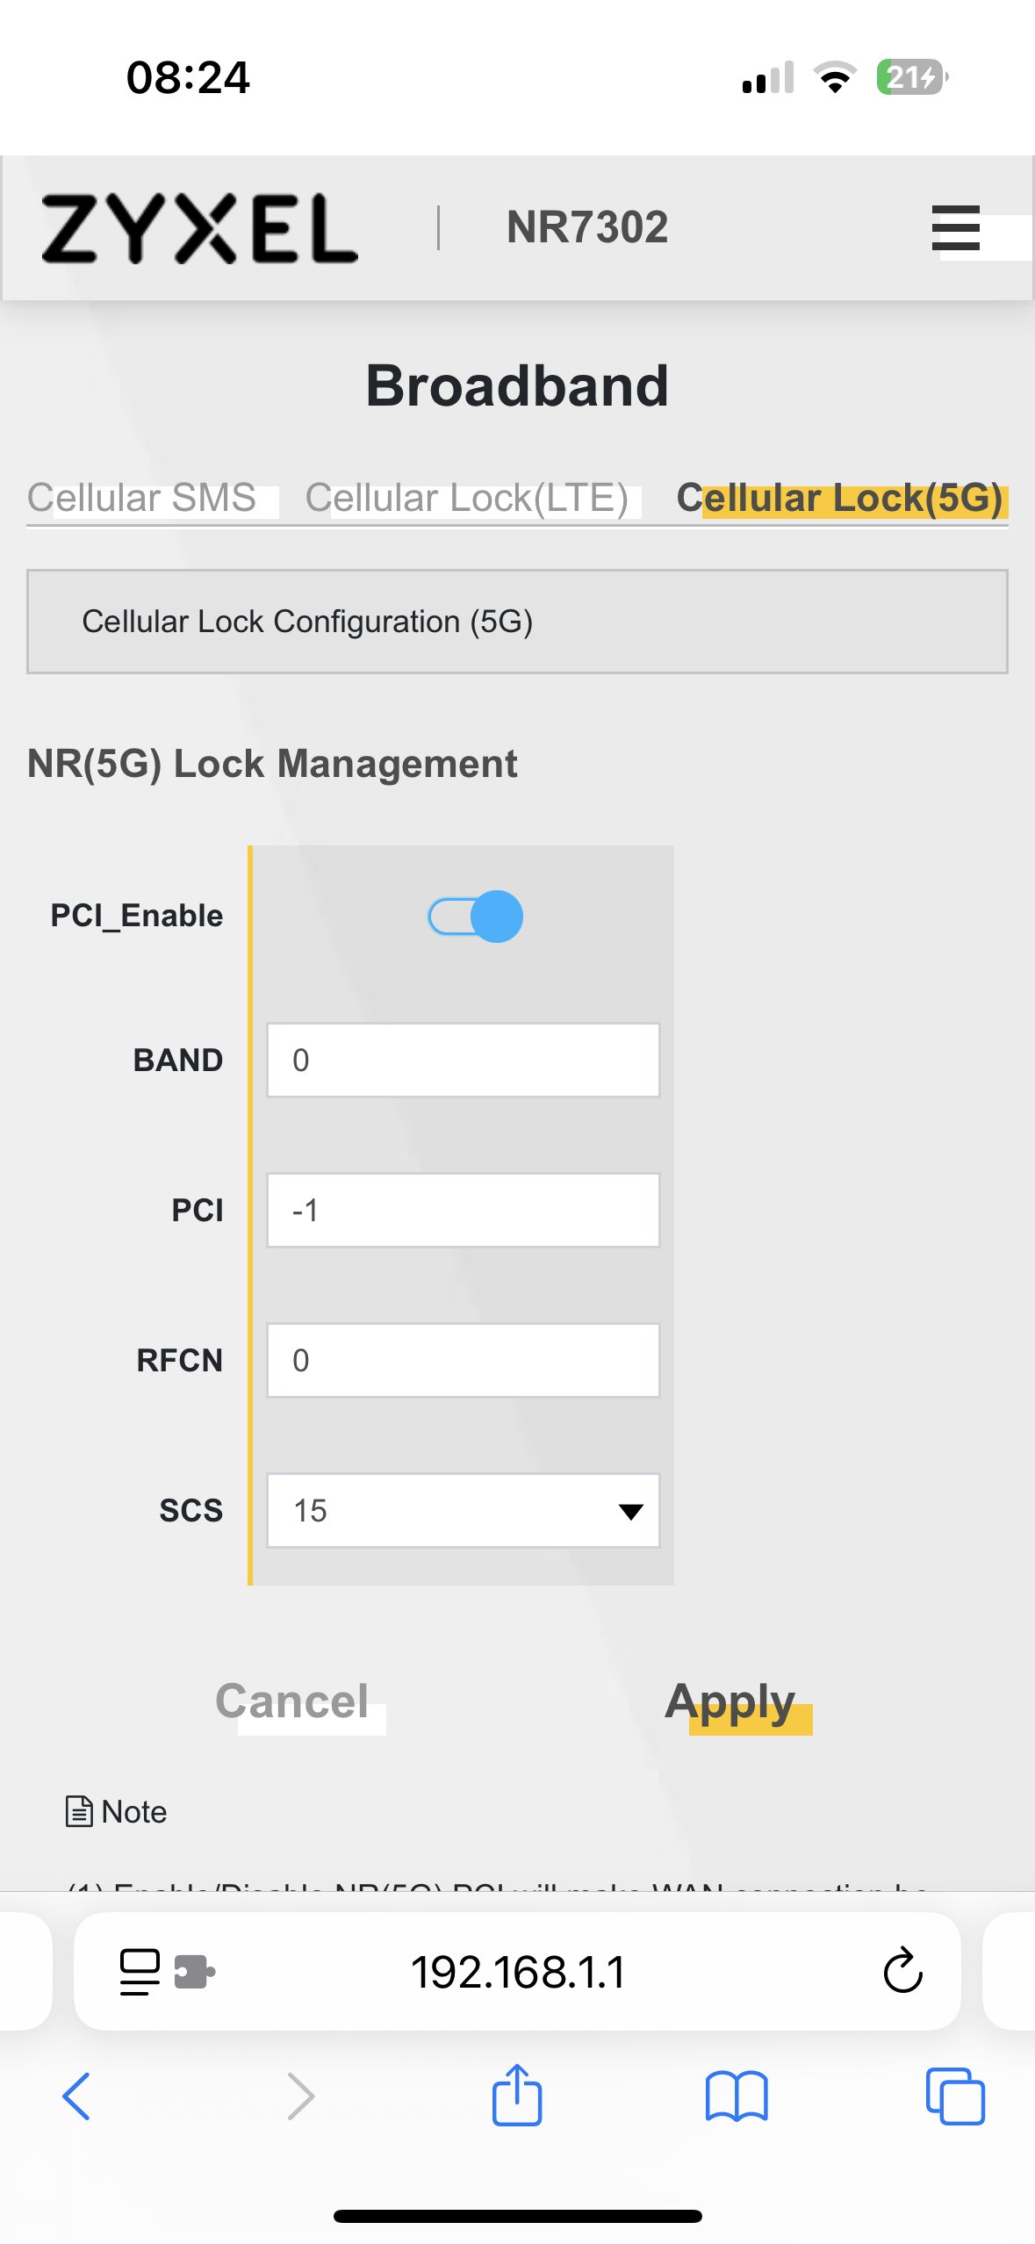Tap the ZYXEL logo
The height and width of the screenshot is (2244, 1035).
(x=199, y=228)
